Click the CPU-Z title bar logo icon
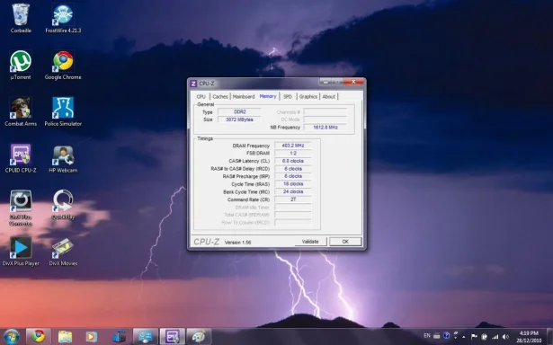 click(x=193, y=84)
